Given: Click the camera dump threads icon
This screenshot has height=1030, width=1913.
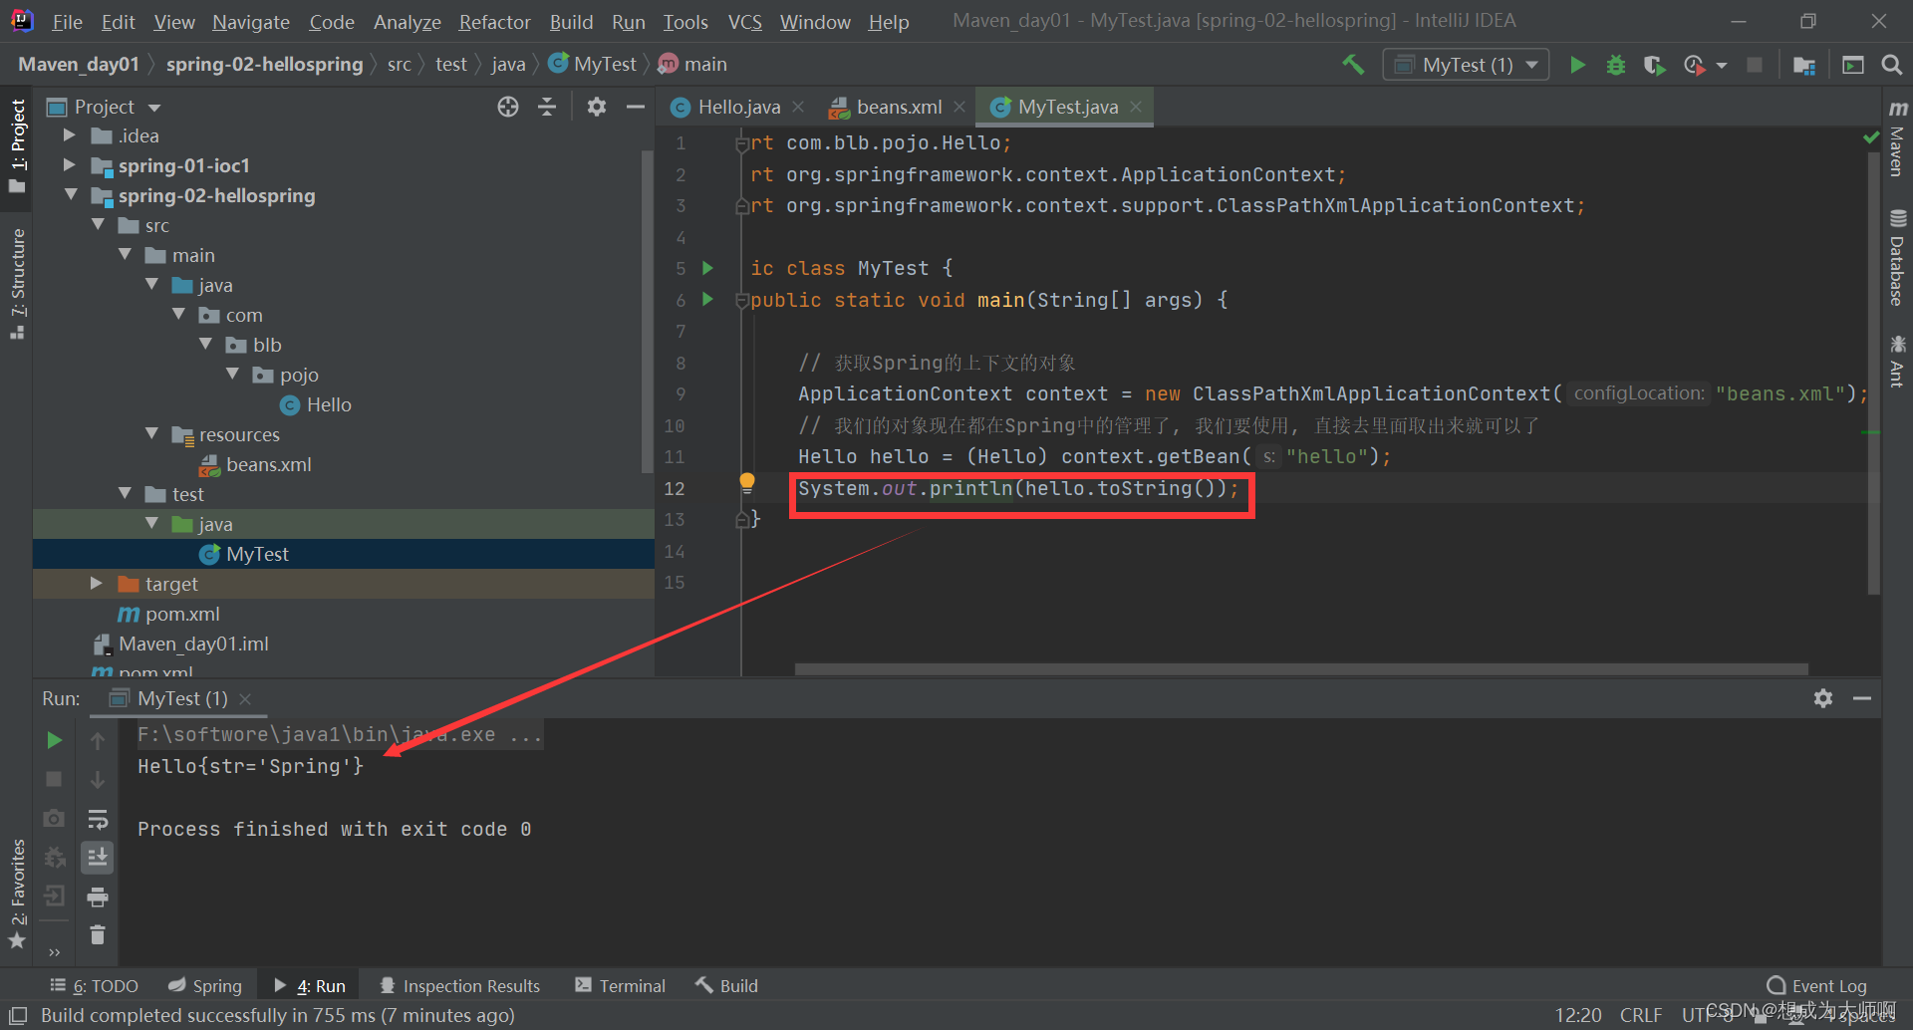Looking at the screenshot, I should (x=55, y=818).
